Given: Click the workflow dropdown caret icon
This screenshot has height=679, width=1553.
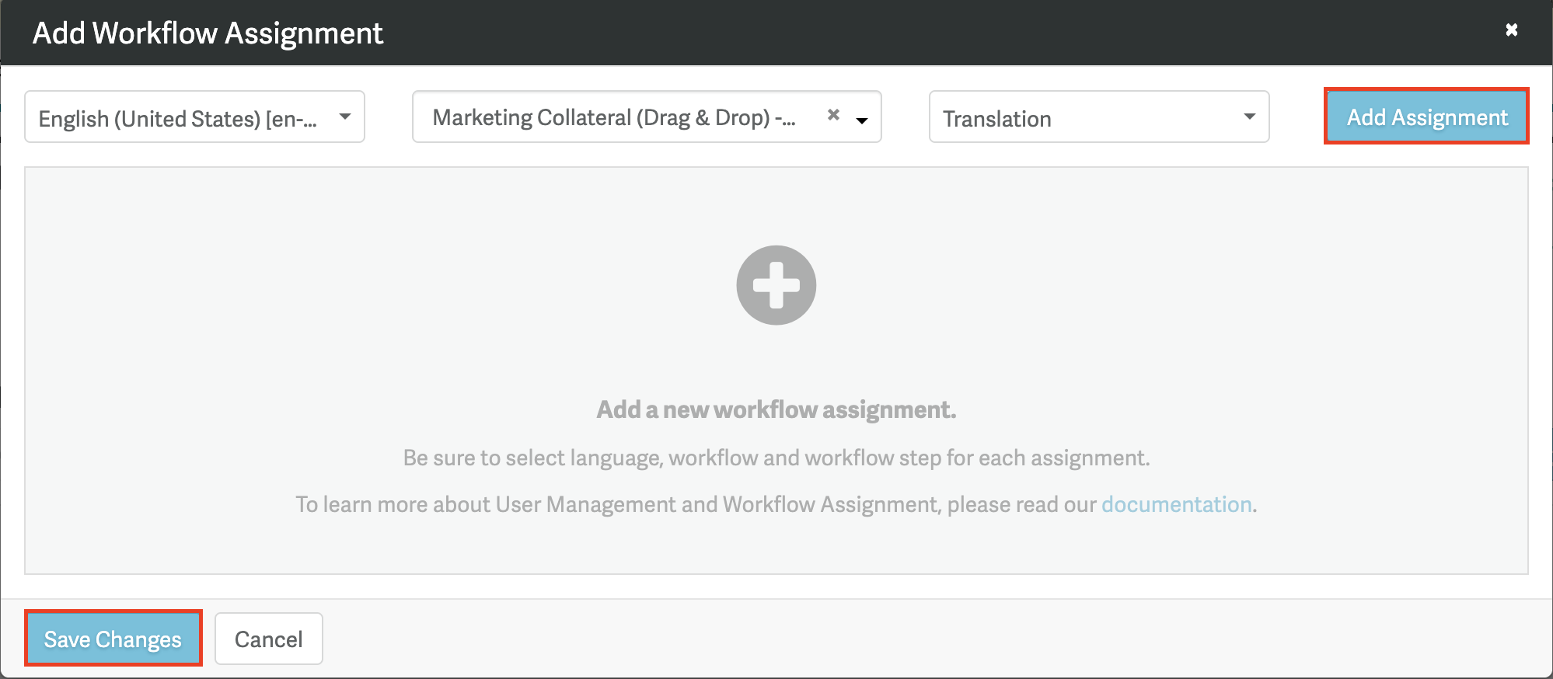Looking at the screenshot, I should (861, 120).
